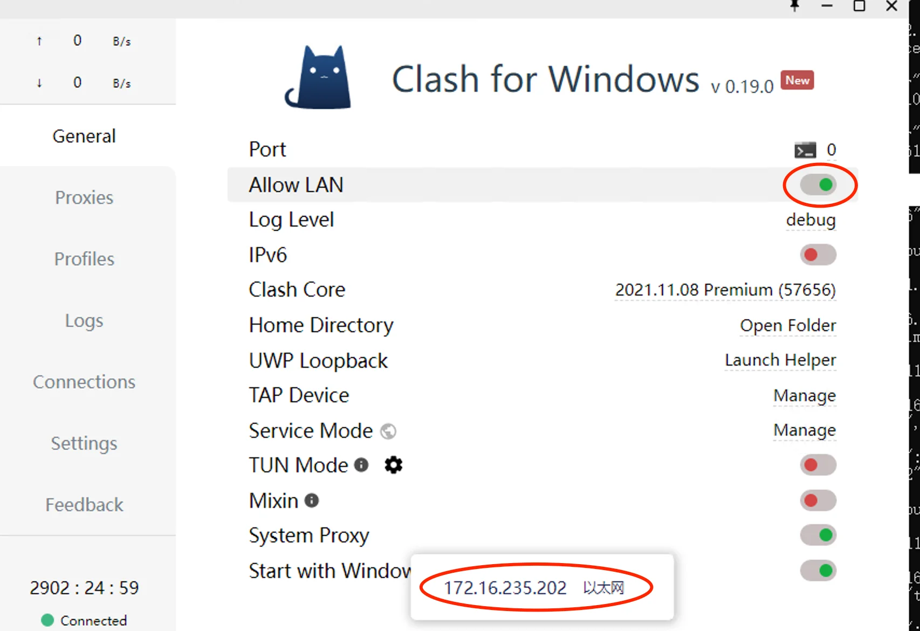Open the Proxies tab
This screenshot has height=631, width=920.
coord(84,197)
